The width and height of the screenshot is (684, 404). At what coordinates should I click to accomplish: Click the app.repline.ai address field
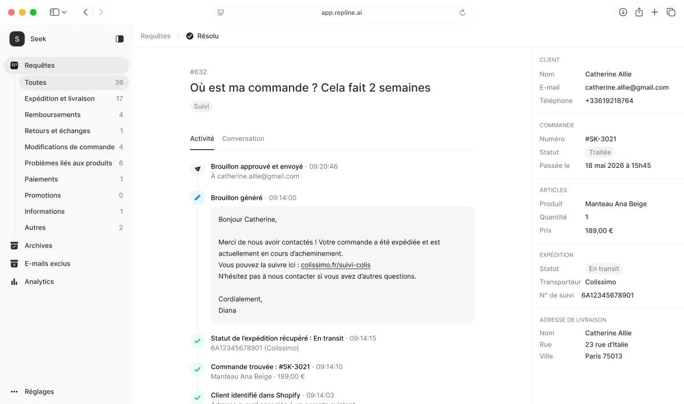click(342, 13)
